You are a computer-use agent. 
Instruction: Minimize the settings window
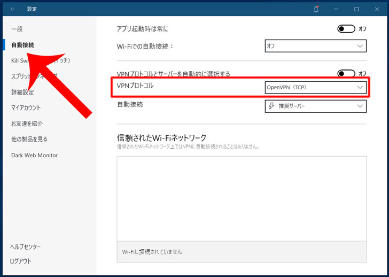pos(337,9)
